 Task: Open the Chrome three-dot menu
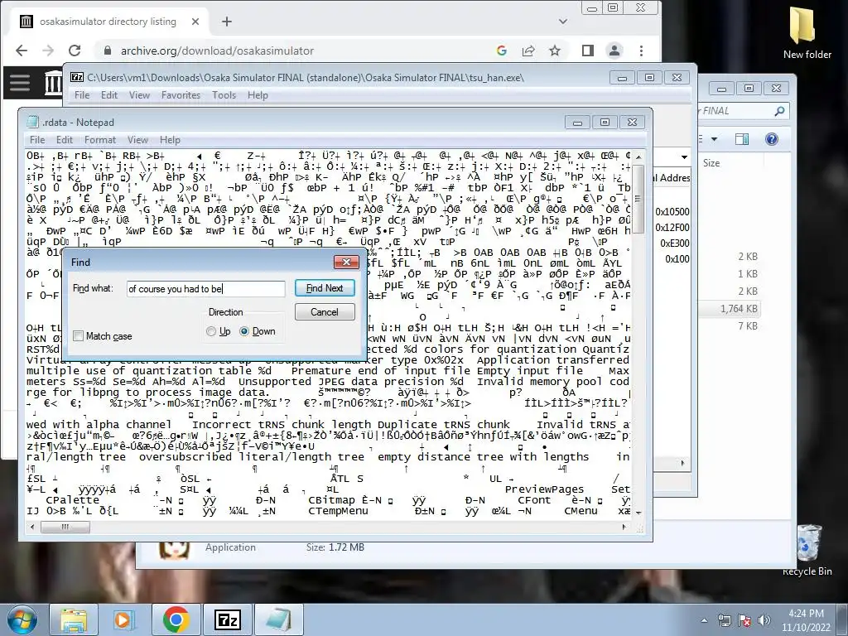pos(642,51)
